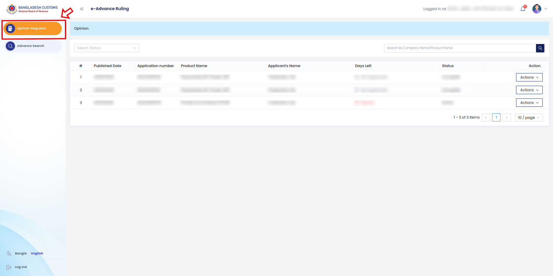Screen dimensions: 553x276
Task: Click the Applicant's Name column header
Action: click(x=284, y=66)
